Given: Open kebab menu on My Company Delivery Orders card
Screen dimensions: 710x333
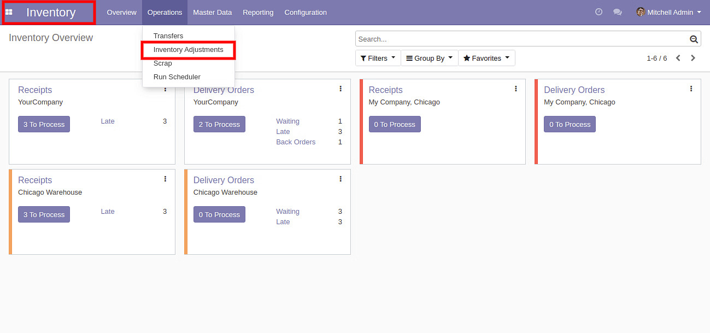Looking at the screenshot, I should click(691, 89).
